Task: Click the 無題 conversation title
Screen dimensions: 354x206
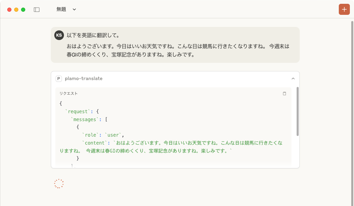Action: point(61,10)
